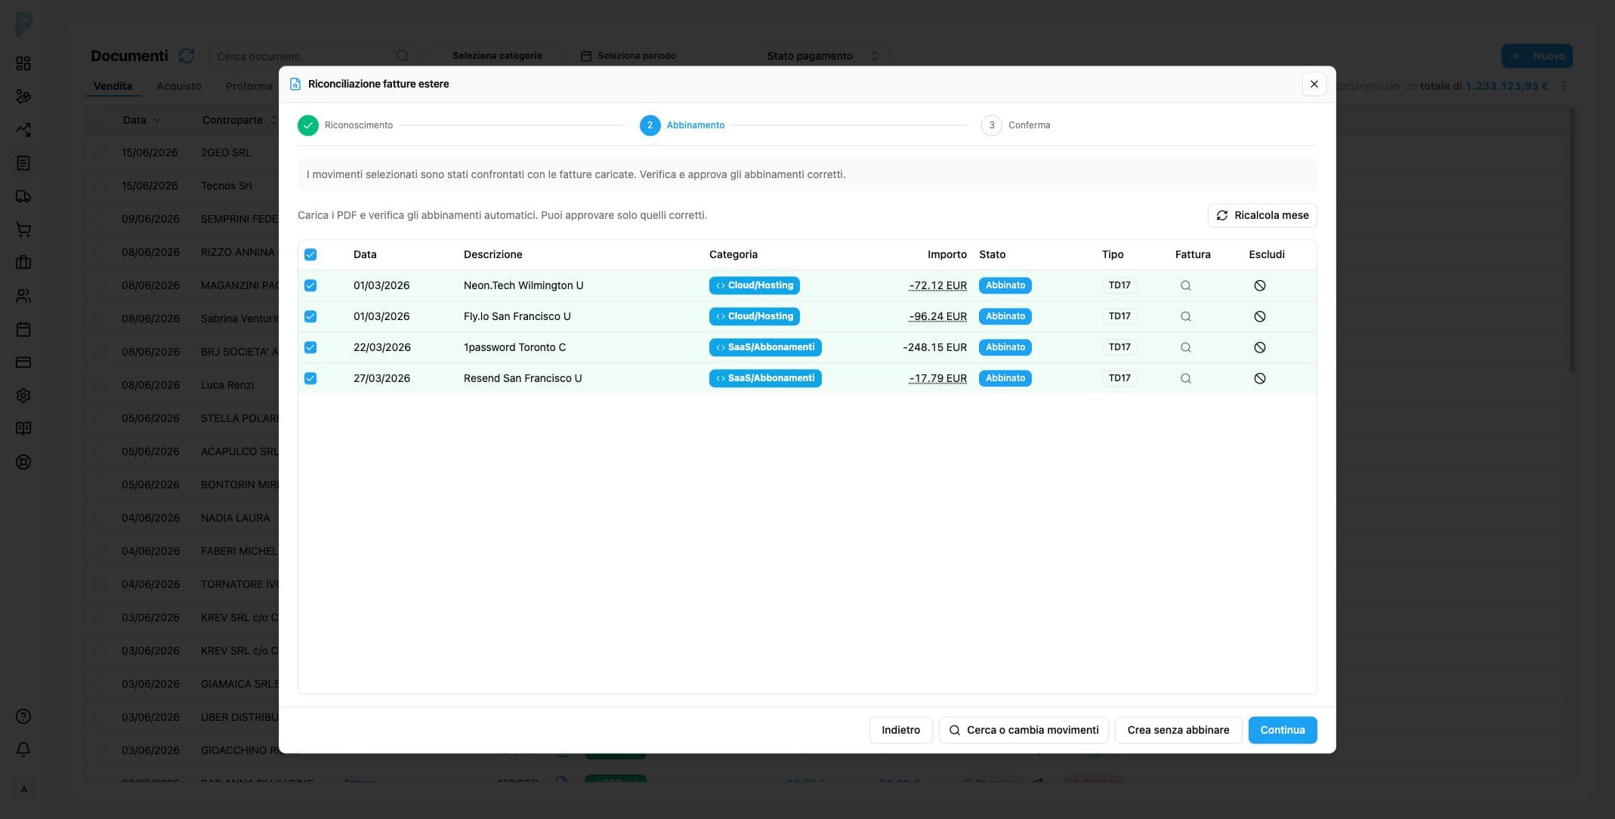The image size is (1615, 819).
Task: Exclude the 1password Toronto movement
Action: pos(1260,347)
